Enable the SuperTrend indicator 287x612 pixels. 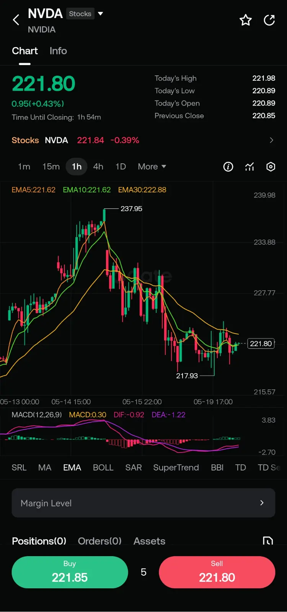(176, 467)
